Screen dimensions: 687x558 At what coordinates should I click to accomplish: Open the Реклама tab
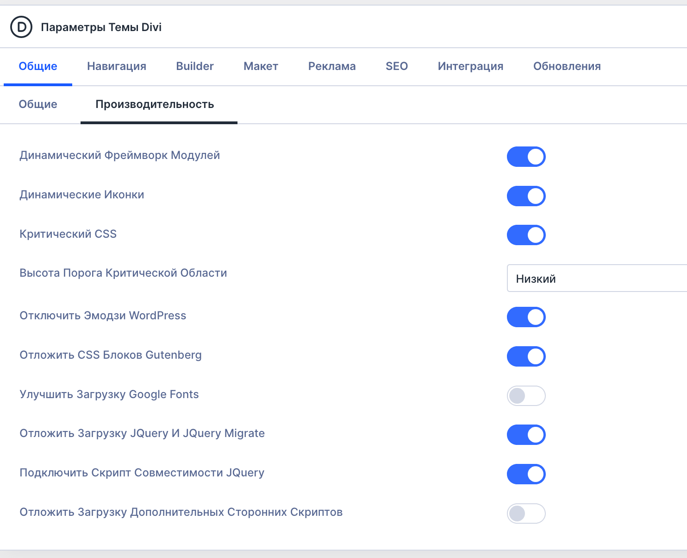332,66
